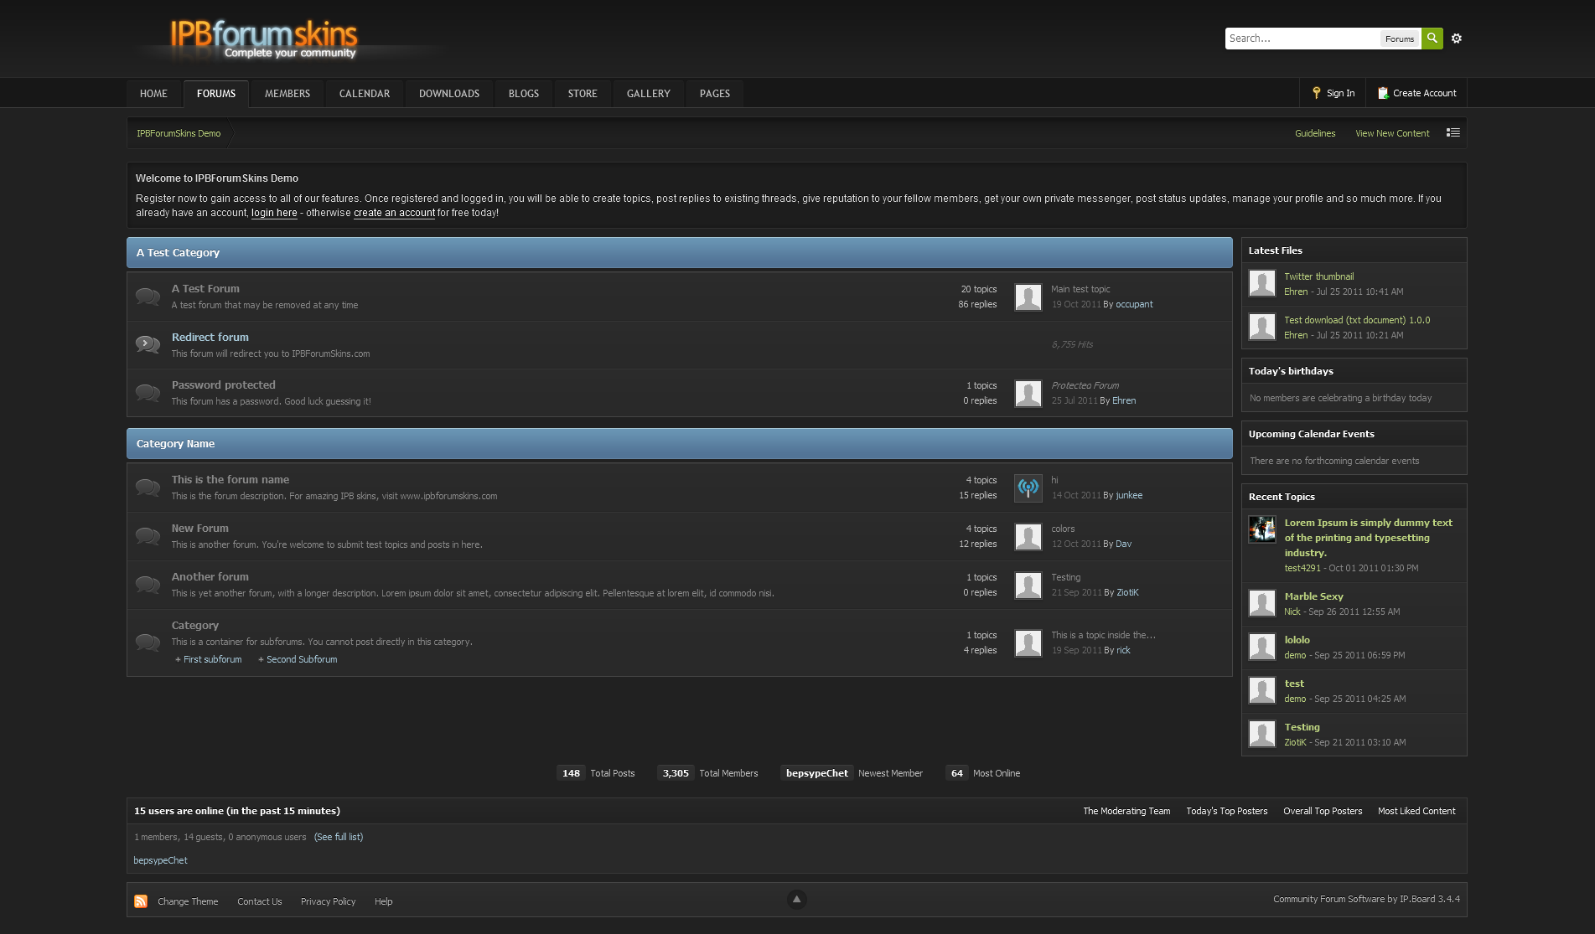Click avatar beside 'Protected Forum' post

(1028, 393)
